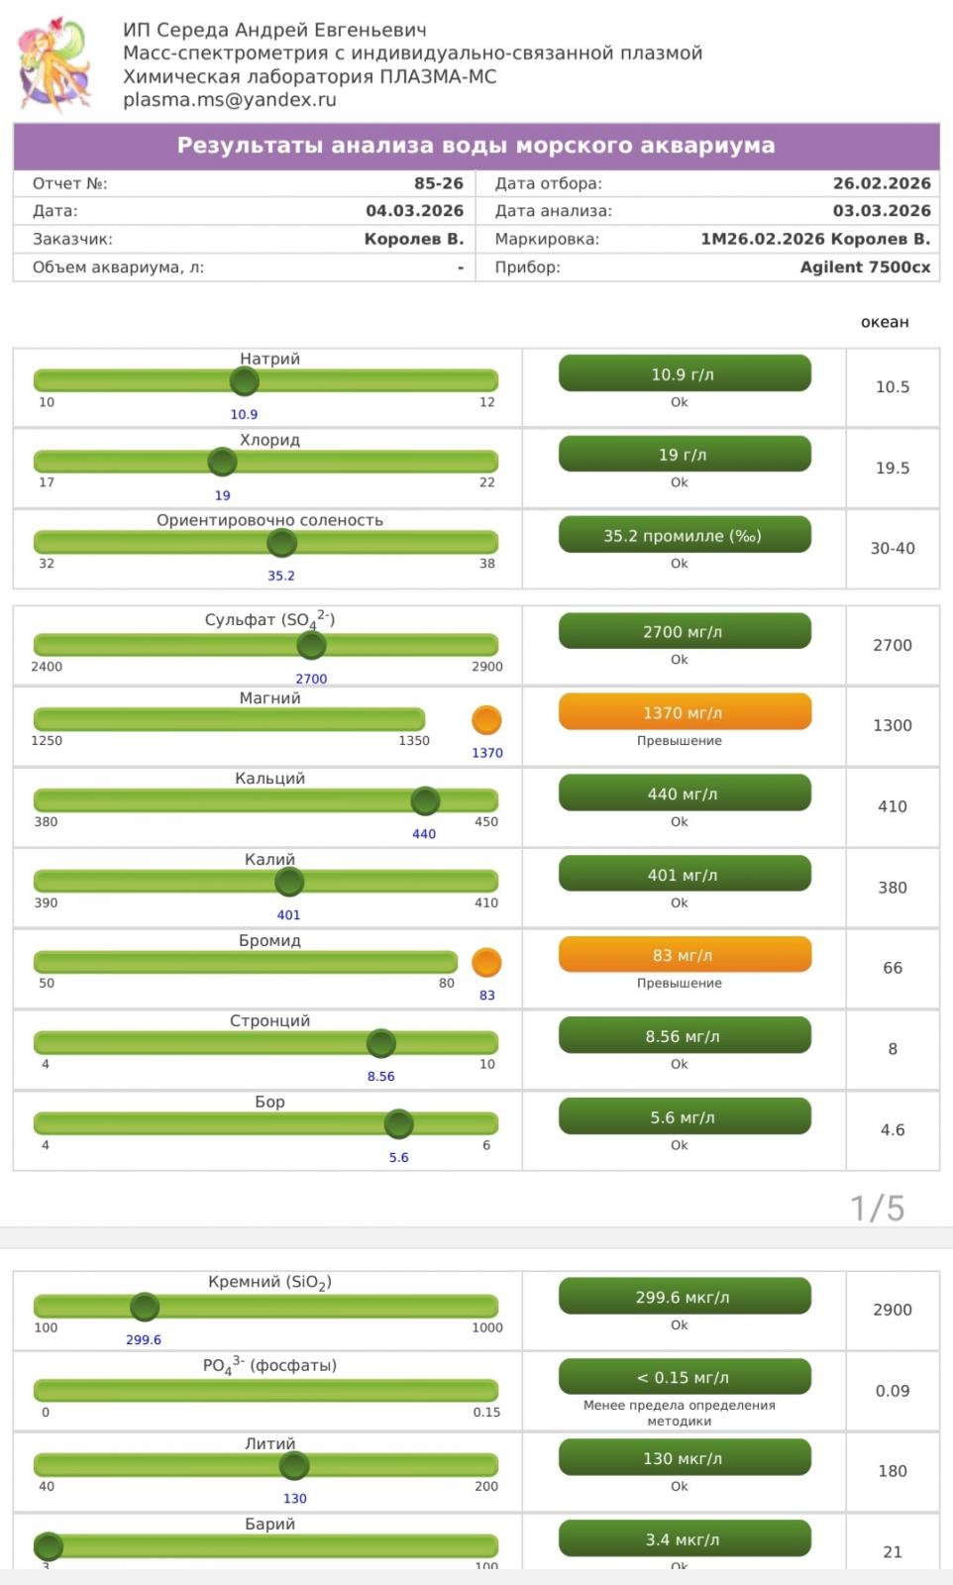Viewport: 953px width, 1585px height.
Task: Click the Potassium slider marker at 401
Action: [289, 882]
